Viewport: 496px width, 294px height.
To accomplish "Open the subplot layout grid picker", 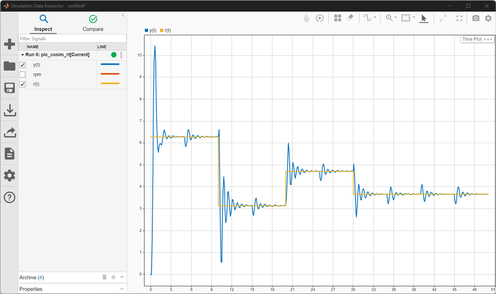I will coord(337,18).
